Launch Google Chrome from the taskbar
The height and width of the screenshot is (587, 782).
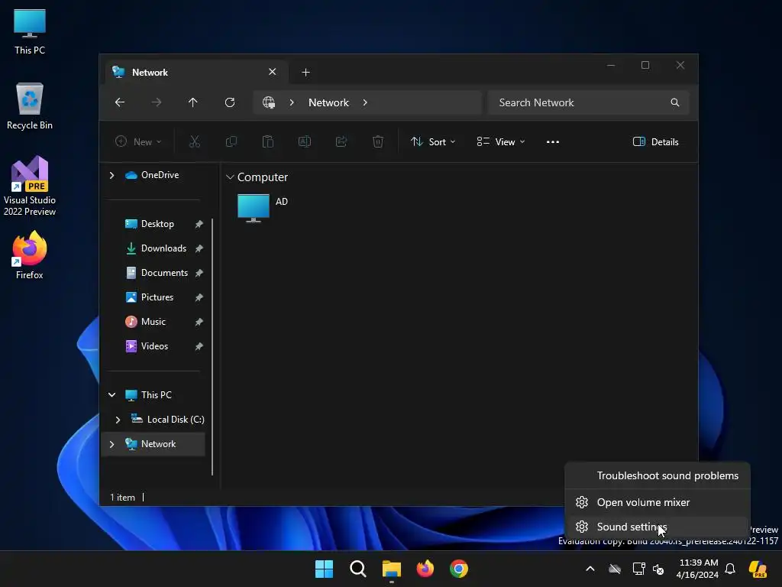459,569
